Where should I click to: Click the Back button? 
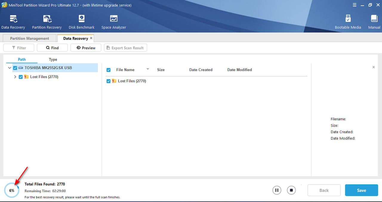[x=324, y=190]
